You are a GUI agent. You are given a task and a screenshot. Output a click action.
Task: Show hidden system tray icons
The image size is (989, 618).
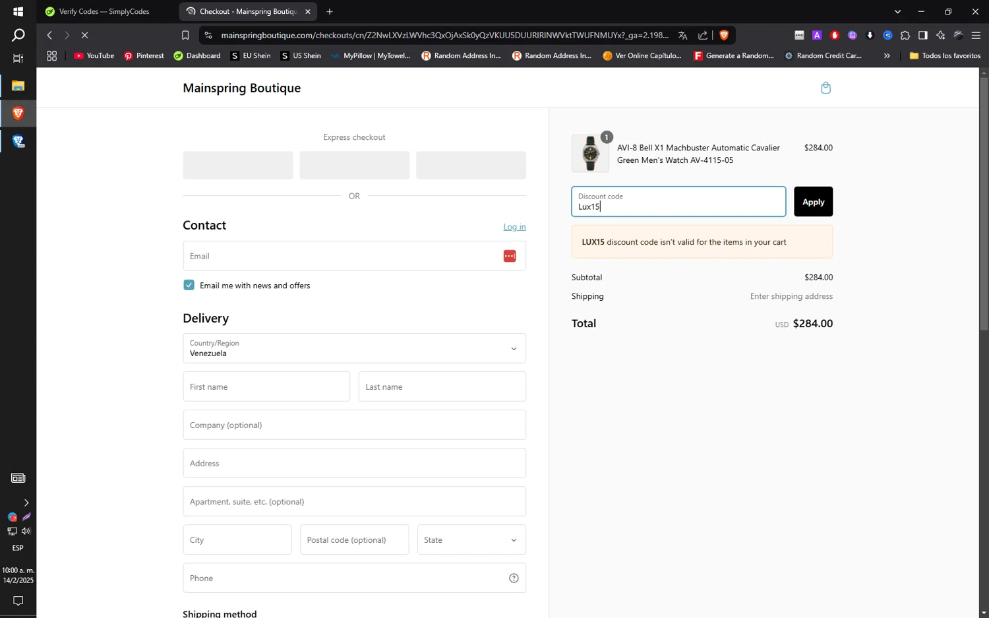pos(26,503)
